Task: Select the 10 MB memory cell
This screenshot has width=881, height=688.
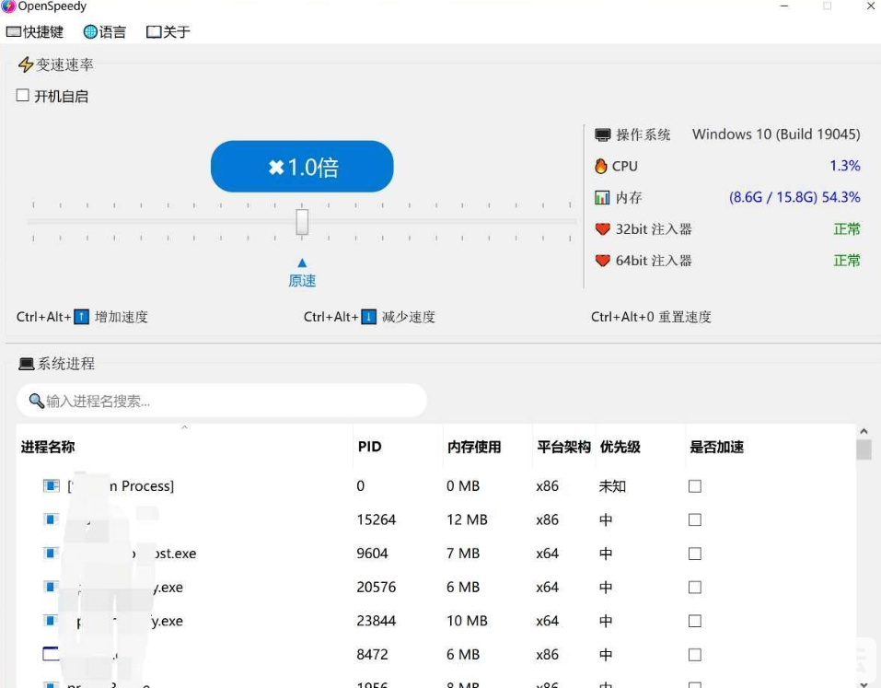Action: (x=467, y=621)
